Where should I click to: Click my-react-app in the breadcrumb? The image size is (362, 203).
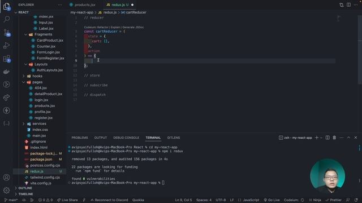pos(81,12)
